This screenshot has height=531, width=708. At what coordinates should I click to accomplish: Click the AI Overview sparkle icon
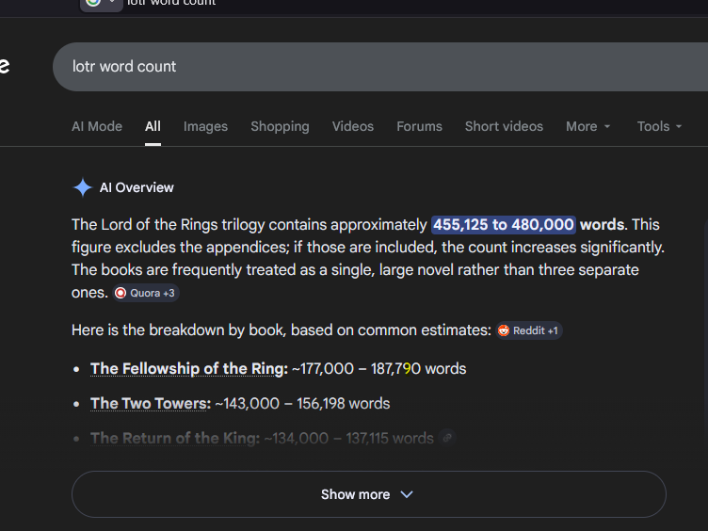[83, 187]
